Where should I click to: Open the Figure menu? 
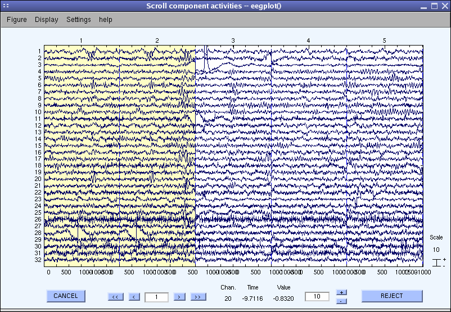point(17,20)
